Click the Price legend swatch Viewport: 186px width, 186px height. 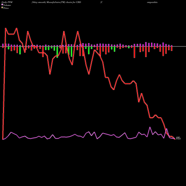tap(2, 8)
